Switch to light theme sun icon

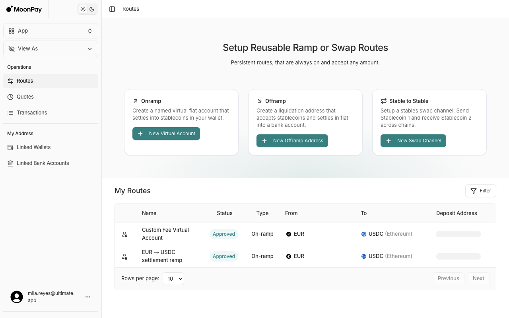83,9
